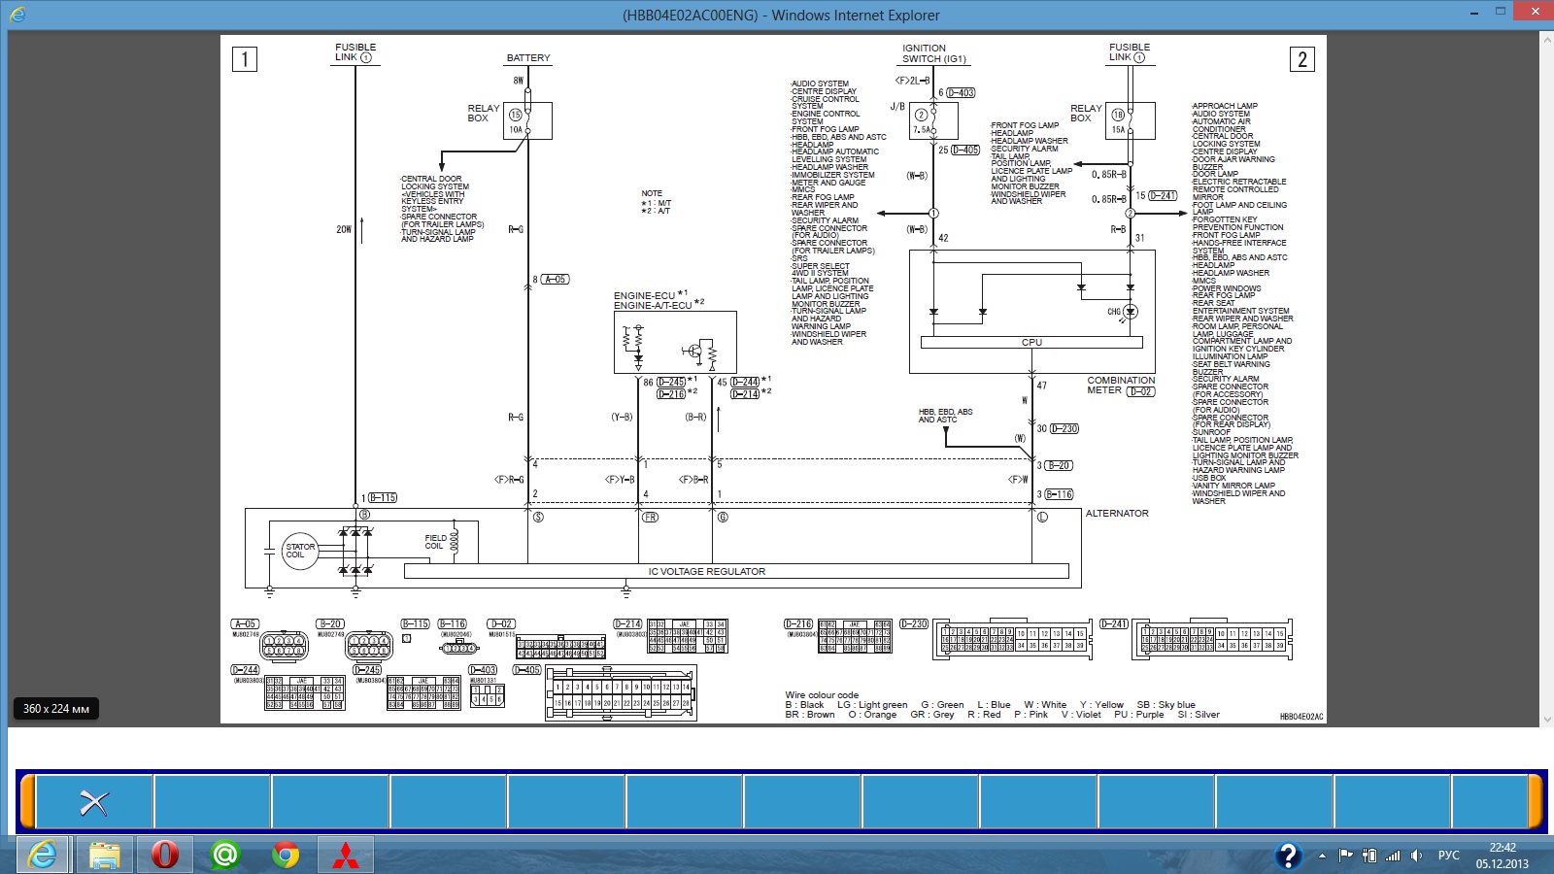This screenshot has width=1554, height=874.
Task: Click the scroll up arrow of the document scrollbar
Action: (1547, 40)
